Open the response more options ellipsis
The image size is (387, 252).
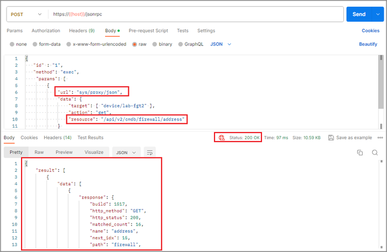(x=380, y=138)
